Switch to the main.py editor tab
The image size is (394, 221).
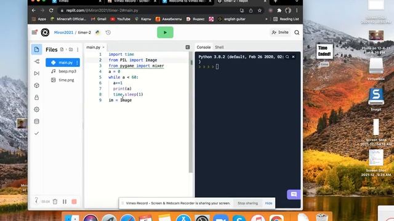(x=93, y=47)
